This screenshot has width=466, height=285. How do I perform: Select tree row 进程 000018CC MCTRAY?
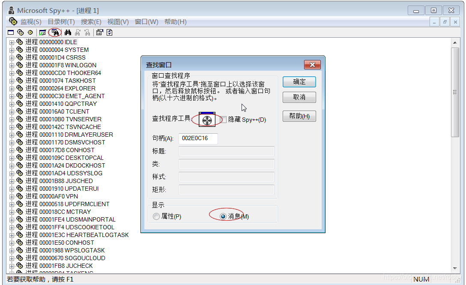58,212
